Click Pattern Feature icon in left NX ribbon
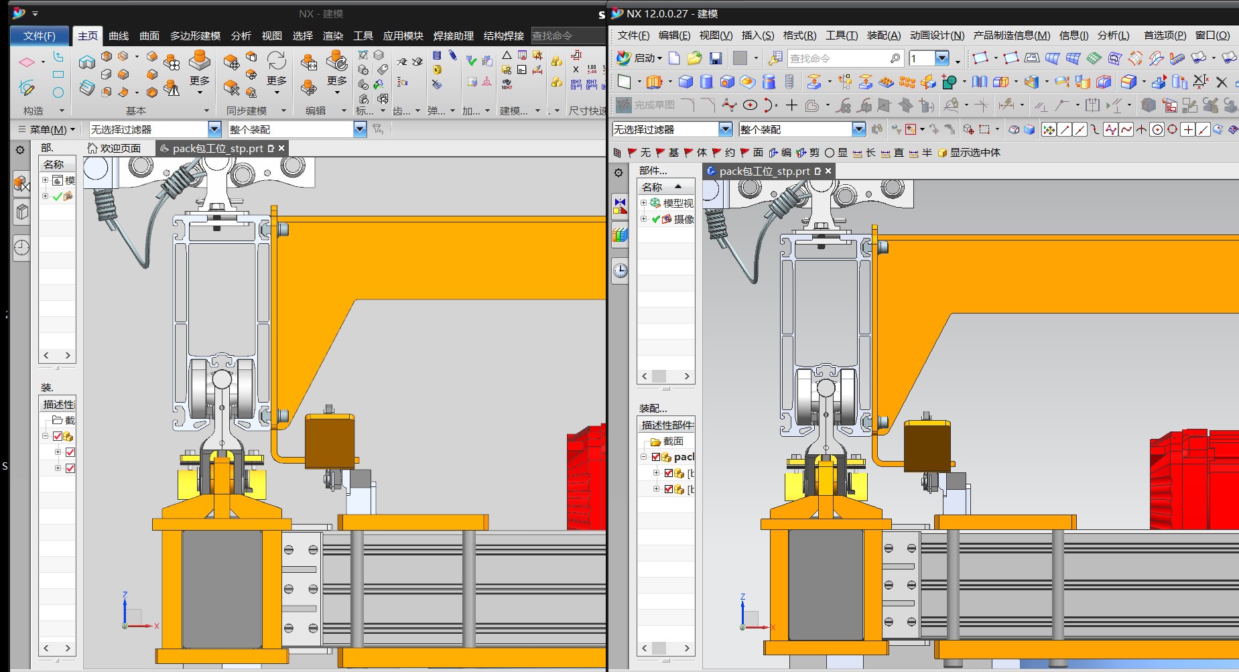The image size is (1239, 672). pyautogui.click(x=172, y=63)
